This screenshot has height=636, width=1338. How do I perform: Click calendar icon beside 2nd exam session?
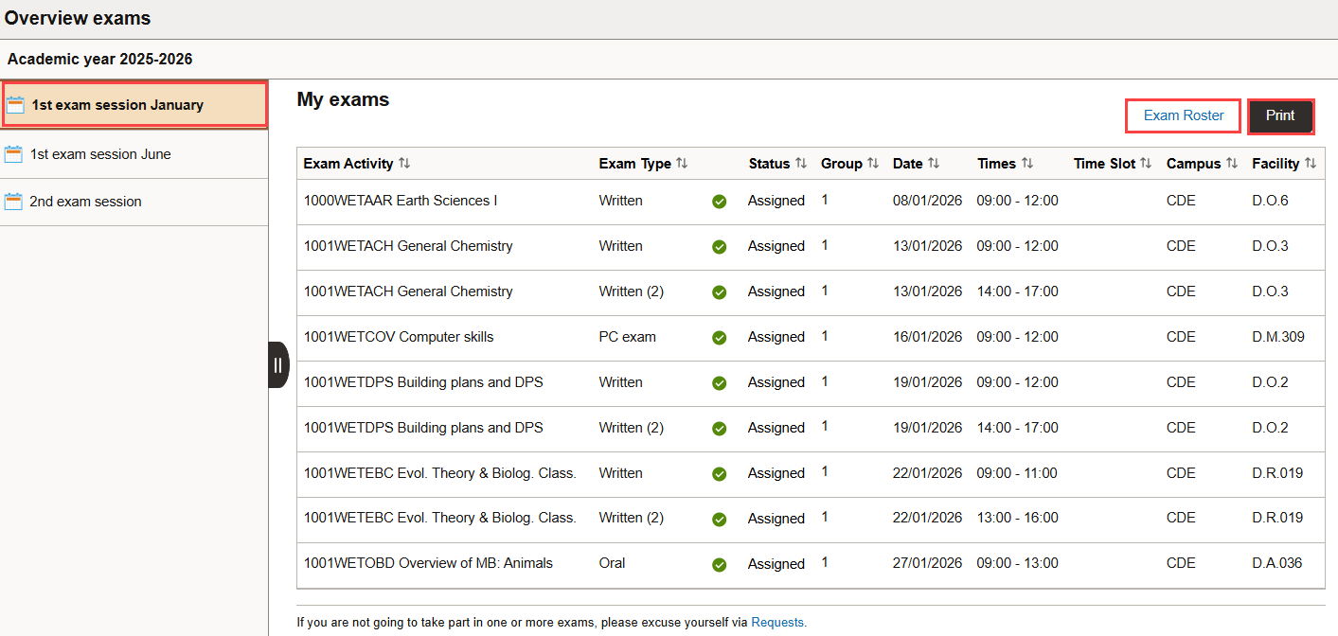click(x=13, y=202)
